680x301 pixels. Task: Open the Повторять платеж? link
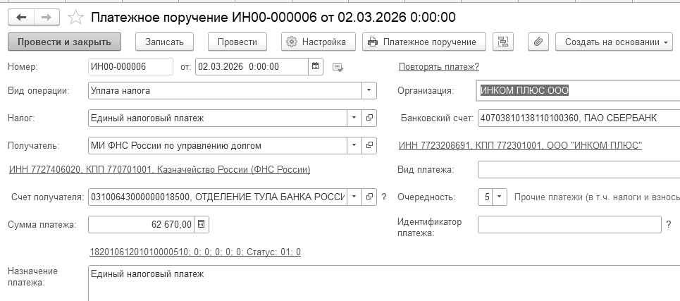coord(438,67)
